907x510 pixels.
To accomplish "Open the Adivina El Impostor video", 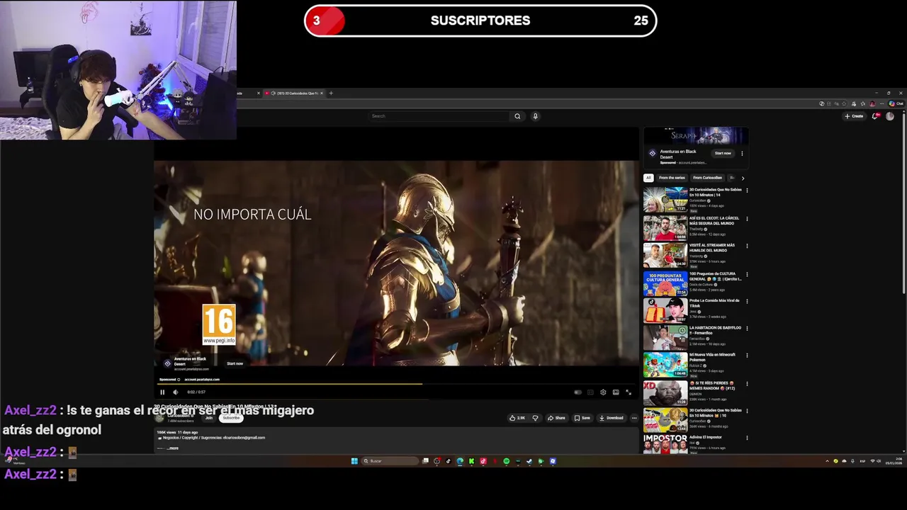I will pyautogui.click(x=665, y=443).
